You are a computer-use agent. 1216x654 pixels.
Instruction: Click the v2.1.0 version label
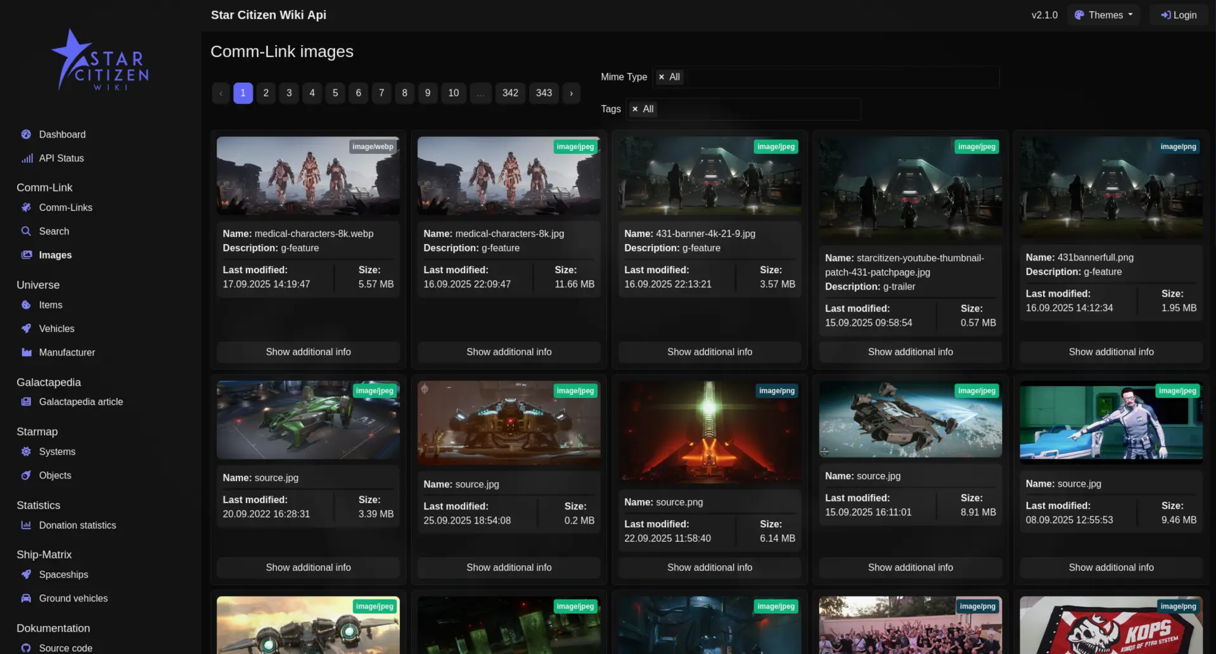click(1044, 15)
